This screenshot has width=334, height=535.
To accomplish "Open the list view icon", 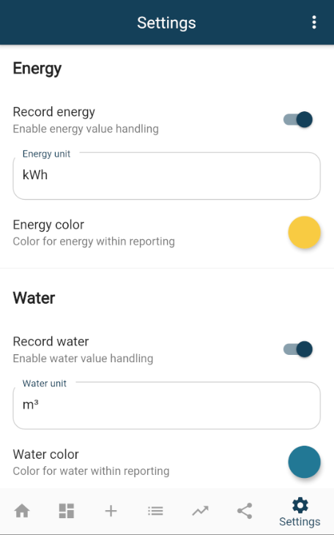I will pos(155,511).
